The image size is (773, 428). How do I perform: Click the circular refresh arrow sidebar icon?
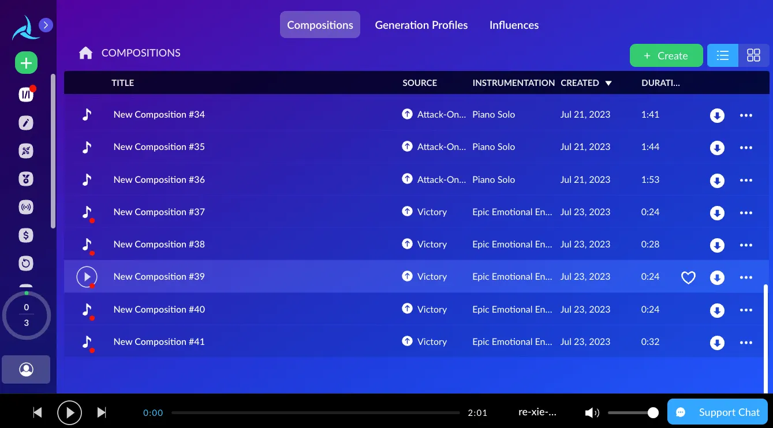[x=26, y=264]
